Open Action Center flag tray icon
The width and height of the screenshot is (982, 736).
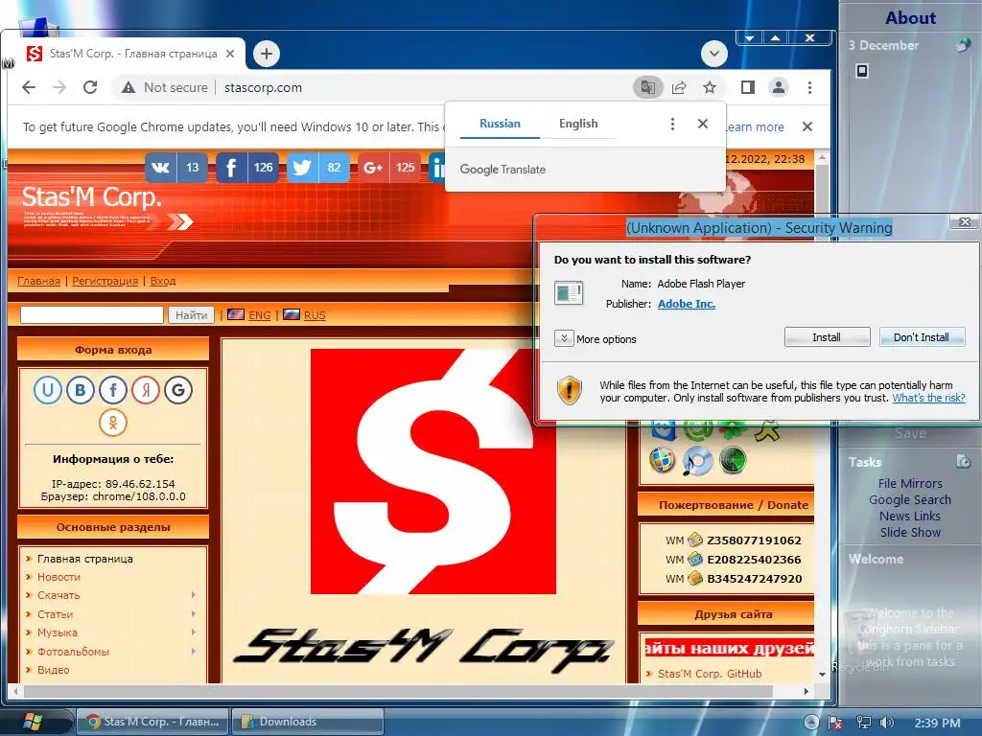point(835,723)
